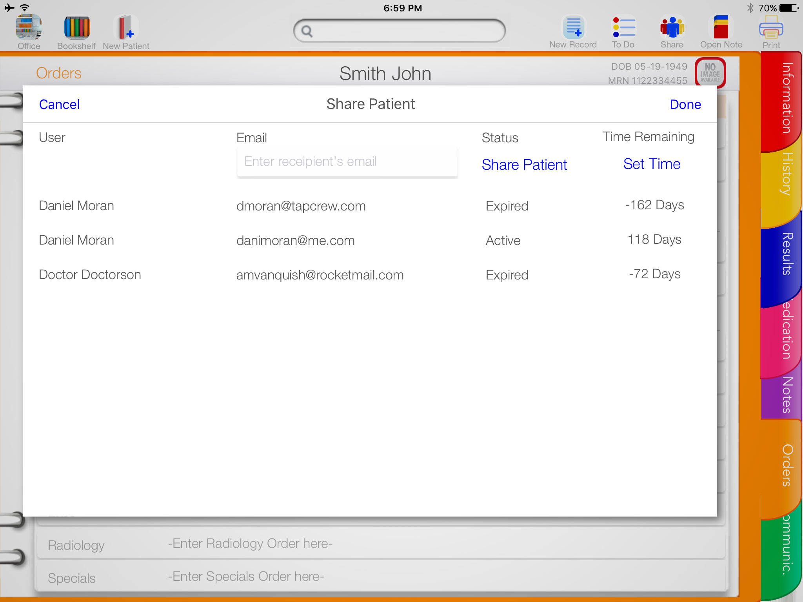Open the Bookshelf icon

(77, 27)
